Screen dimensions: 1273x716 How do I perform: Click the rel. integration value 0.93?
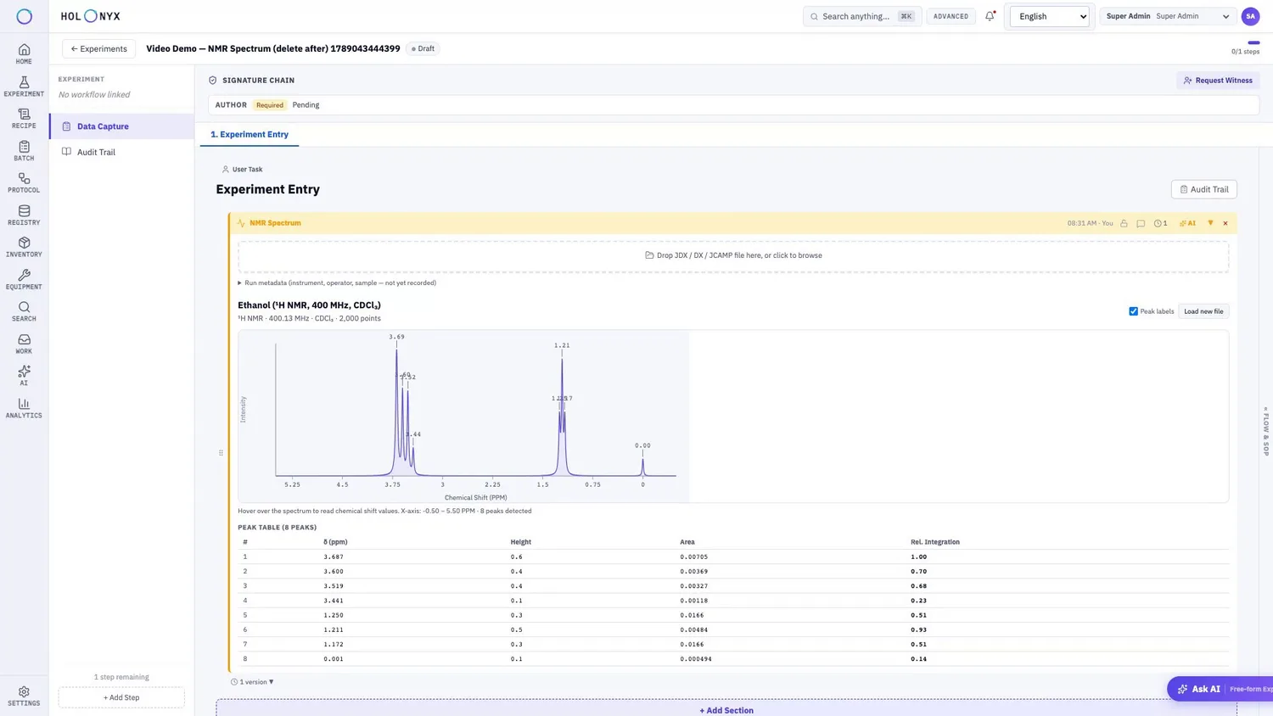click(918, 629)
